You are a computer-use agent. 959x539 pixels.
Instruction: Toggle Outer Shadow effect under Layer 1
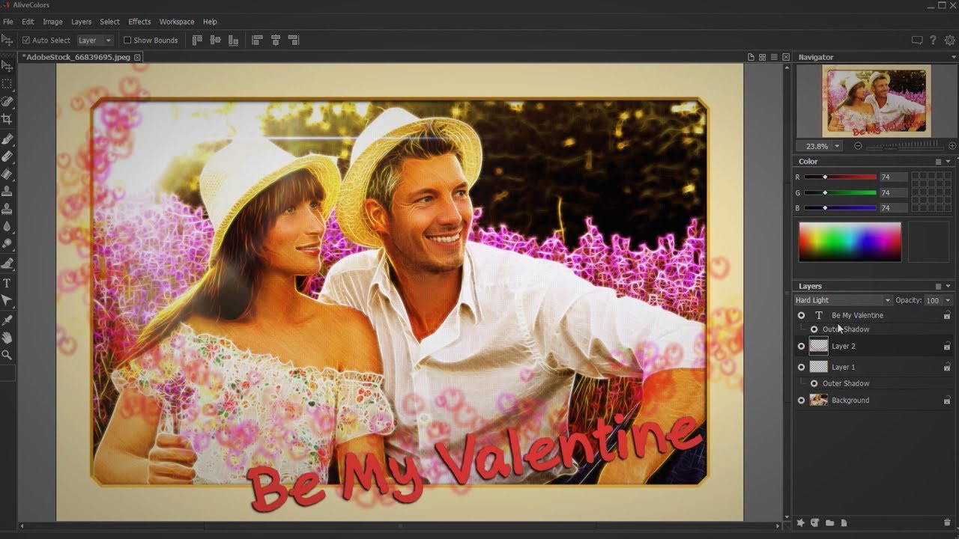point(814,383)
